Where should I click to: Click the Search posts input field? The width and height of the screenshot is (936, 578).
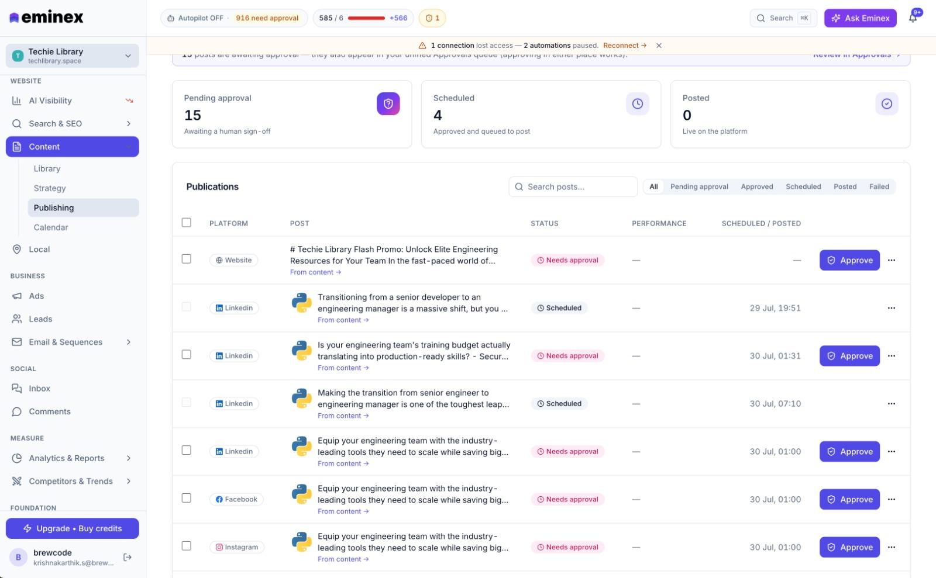[573, 186]
